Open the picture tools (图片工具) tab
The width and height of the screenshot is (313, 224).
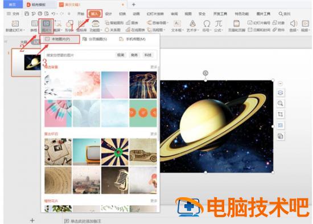tap(263, 14)
